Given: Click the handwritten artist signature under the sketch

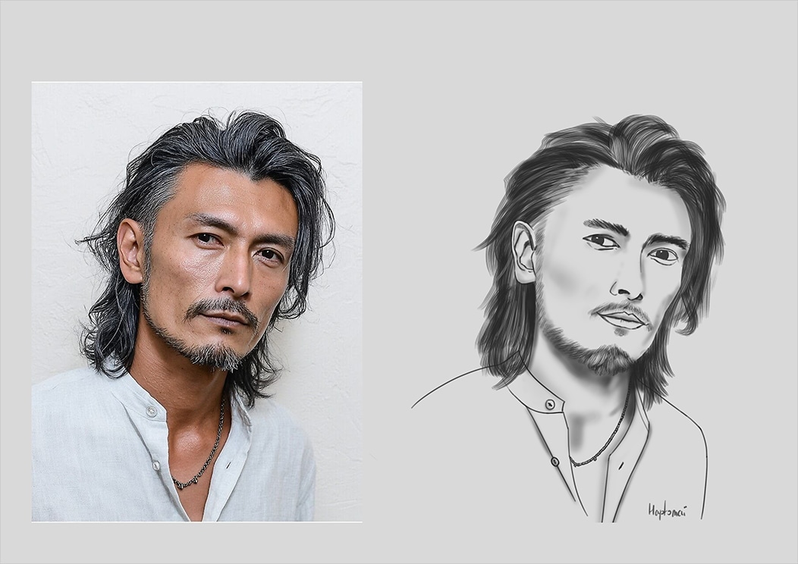Looking at the screenshot, I should (x=667, y=511).
